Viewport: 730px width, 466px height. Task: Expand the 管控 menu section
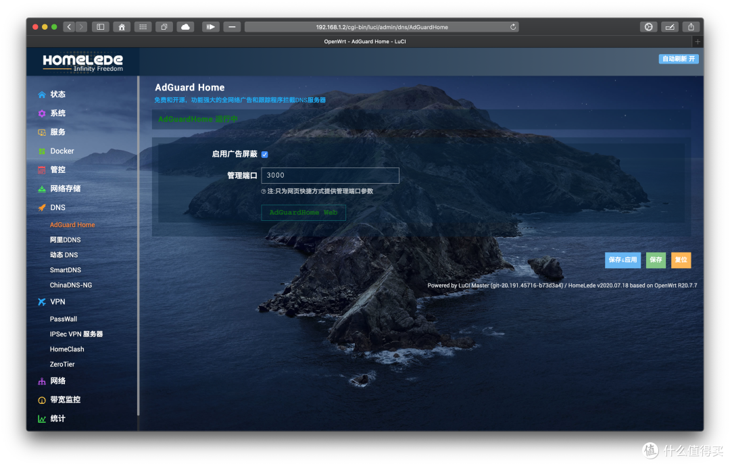[x=57, y=170]
